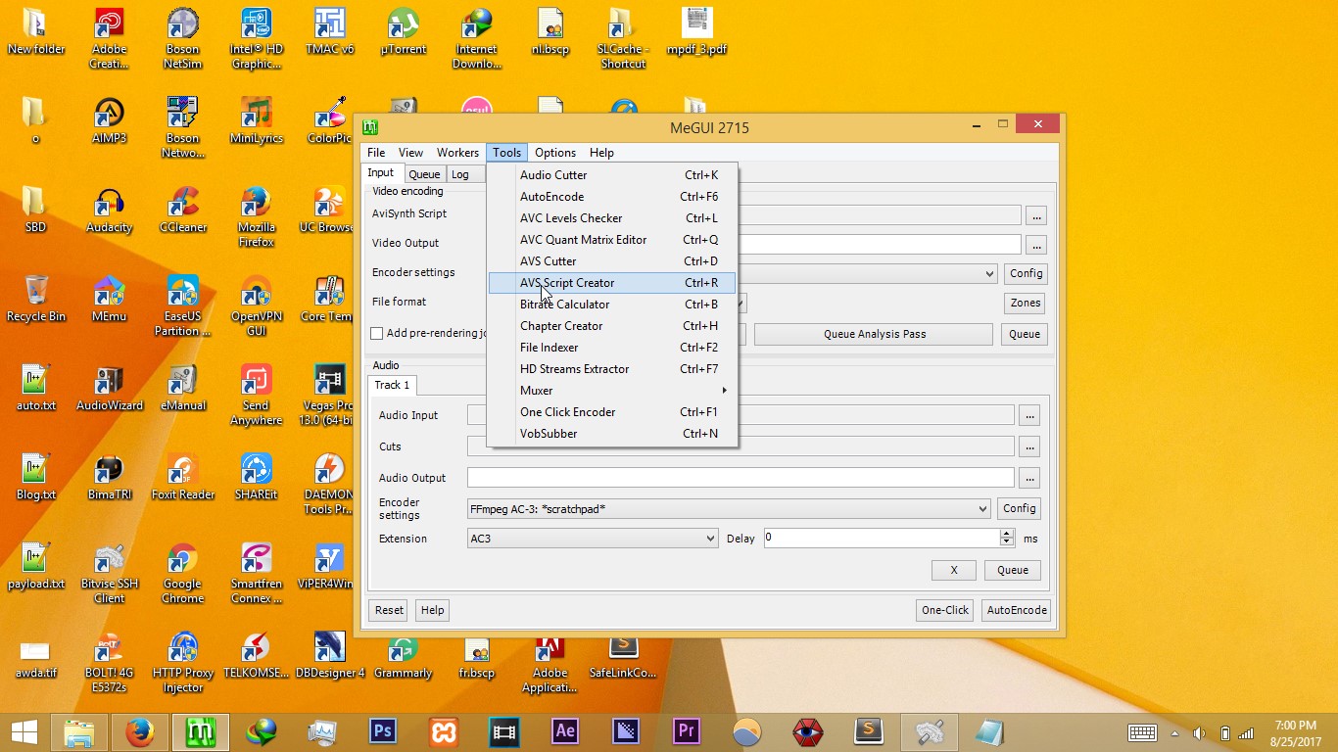The image size is (1338, 752).
Task: Choose One Click Encoder entry
Action: 612,412
